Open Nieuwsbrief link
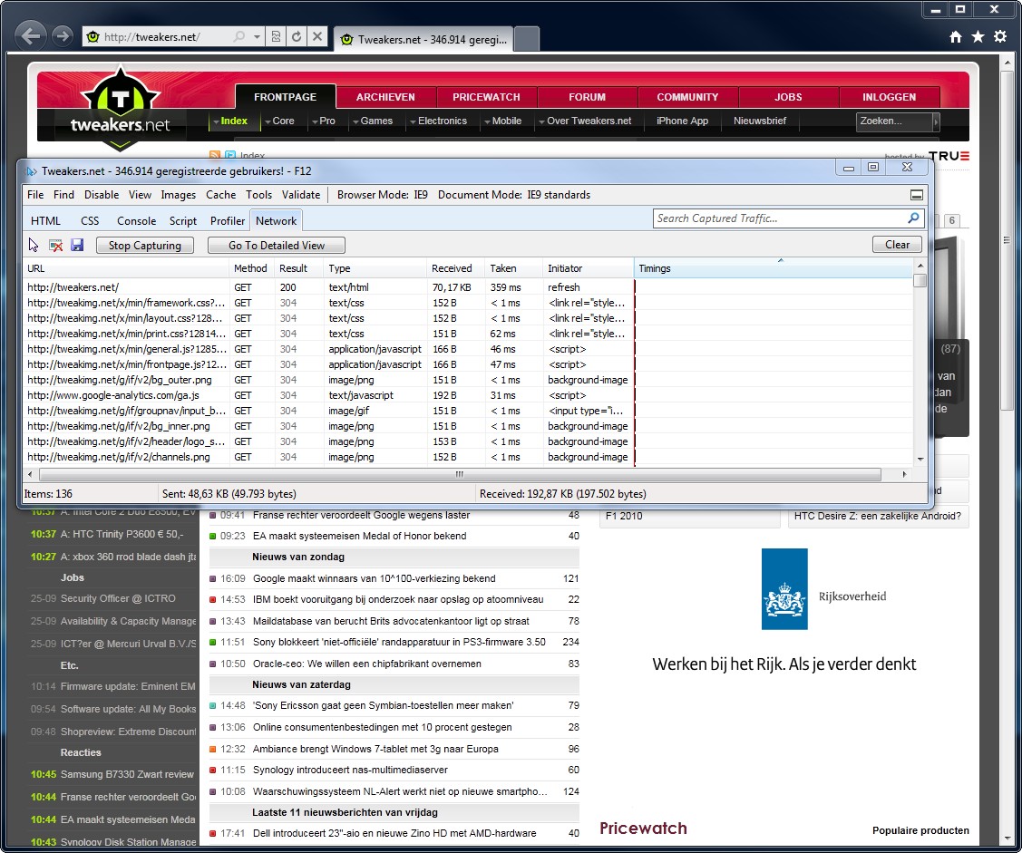Image resolution: width=1022 pixels, height=853 pixels. 759,121
